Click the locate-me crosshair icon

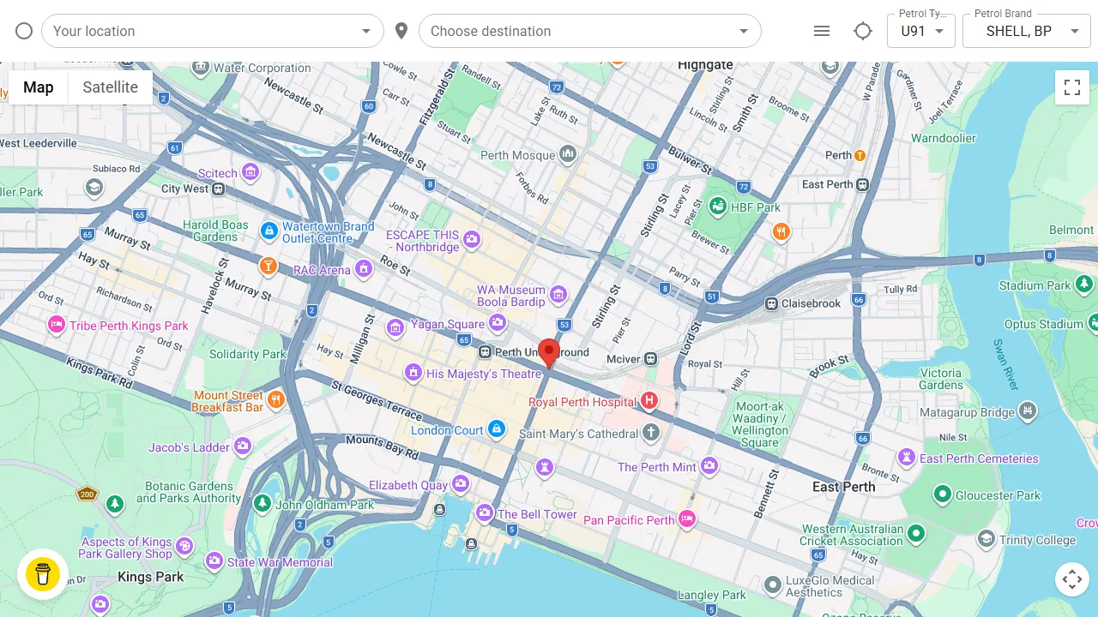pyautogui.click(x=863, y=31)
